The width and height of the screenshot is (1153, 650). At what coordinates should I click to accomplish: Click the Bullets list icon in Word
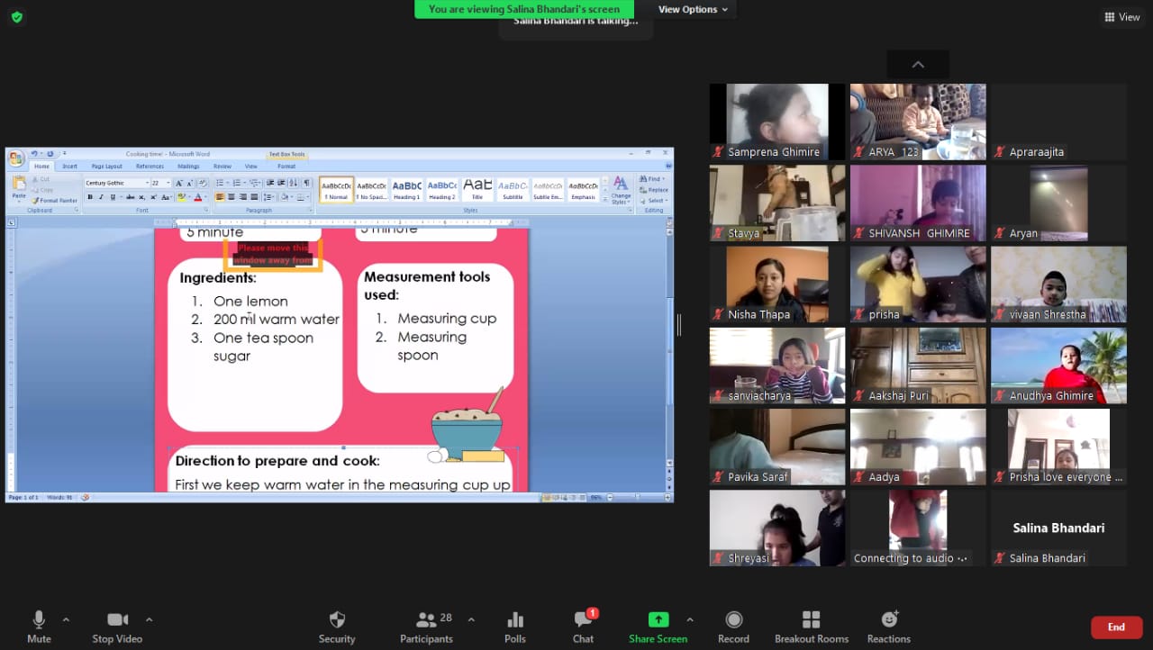tap(221, 183)
